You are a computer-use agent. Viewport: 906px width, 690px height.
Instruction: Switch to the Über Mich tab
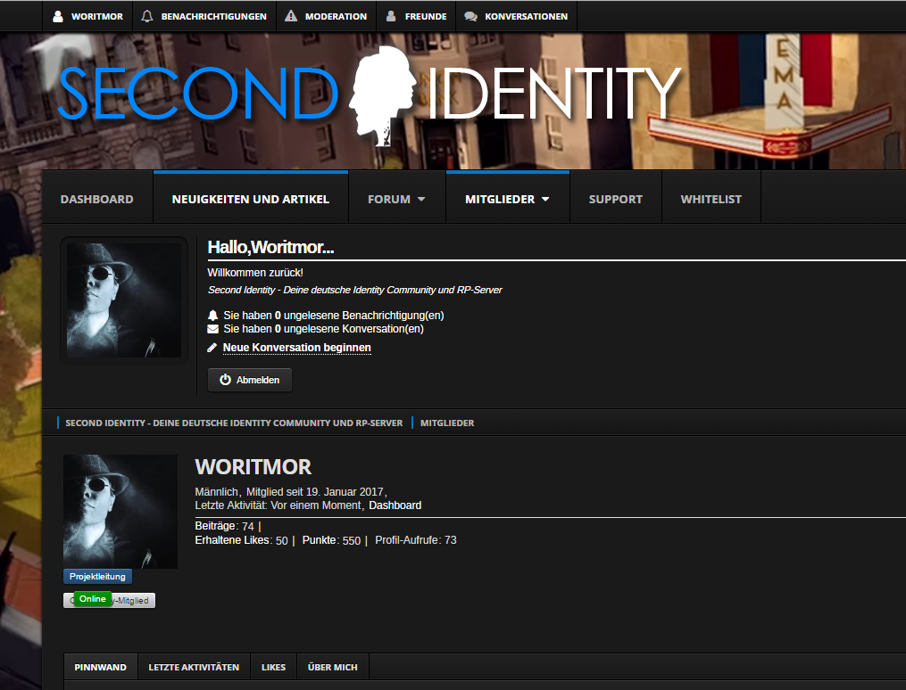332,667
